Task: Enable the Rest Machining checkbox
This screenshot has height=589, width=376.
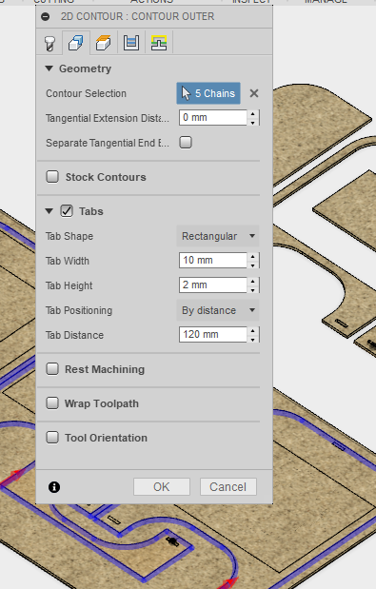Action: click(x=52, y=369)
